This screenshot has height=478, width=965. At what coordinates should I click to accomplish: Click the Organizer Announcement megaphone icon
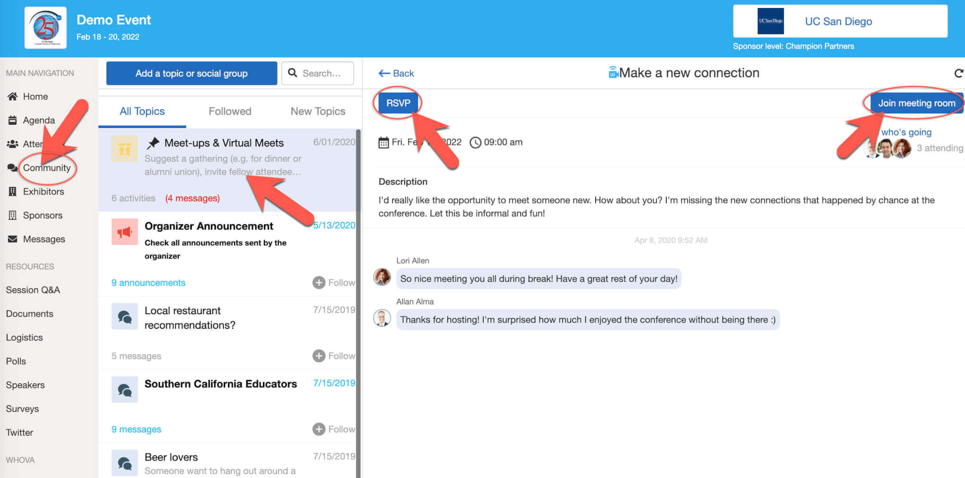(x=124, y=232)
